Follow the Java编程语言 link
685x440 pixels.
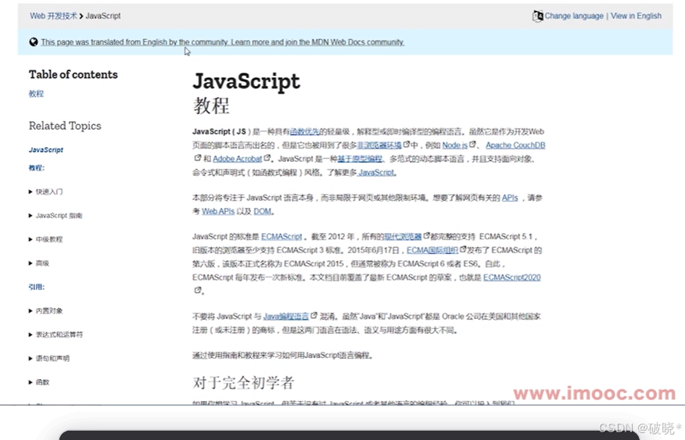(x=286, y=316)
